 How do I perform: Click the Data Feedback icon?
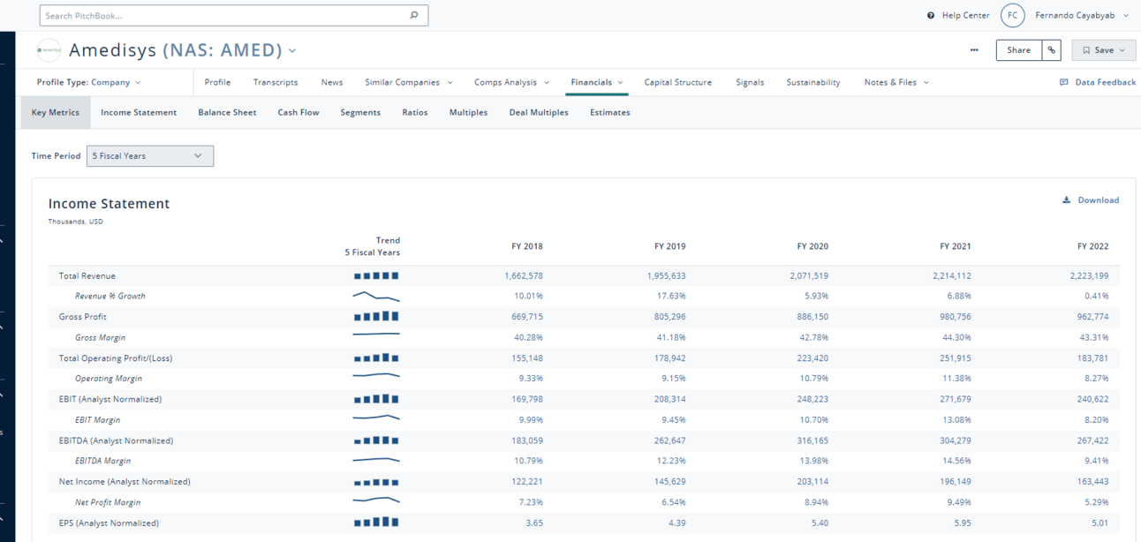pos(1063,82)
